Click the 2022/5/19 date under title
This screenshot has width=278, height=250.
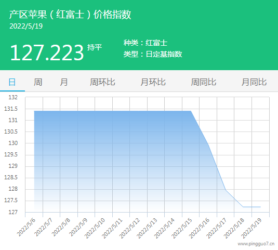(x=26, y=26)
